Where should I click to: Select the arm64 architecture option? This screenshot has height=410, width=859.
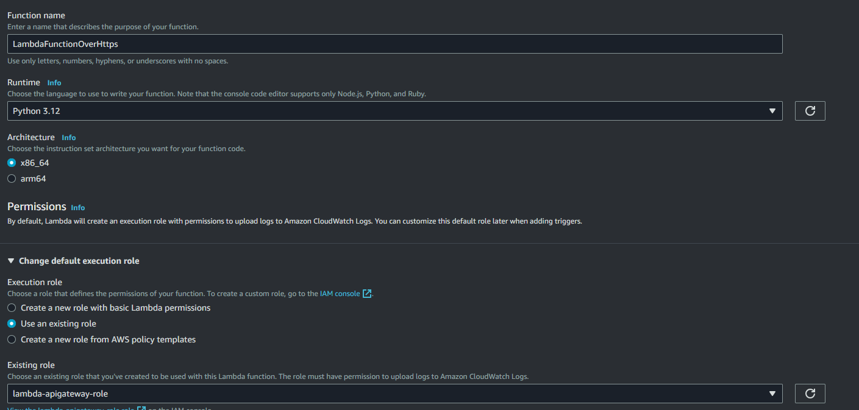tap(12, 178)
